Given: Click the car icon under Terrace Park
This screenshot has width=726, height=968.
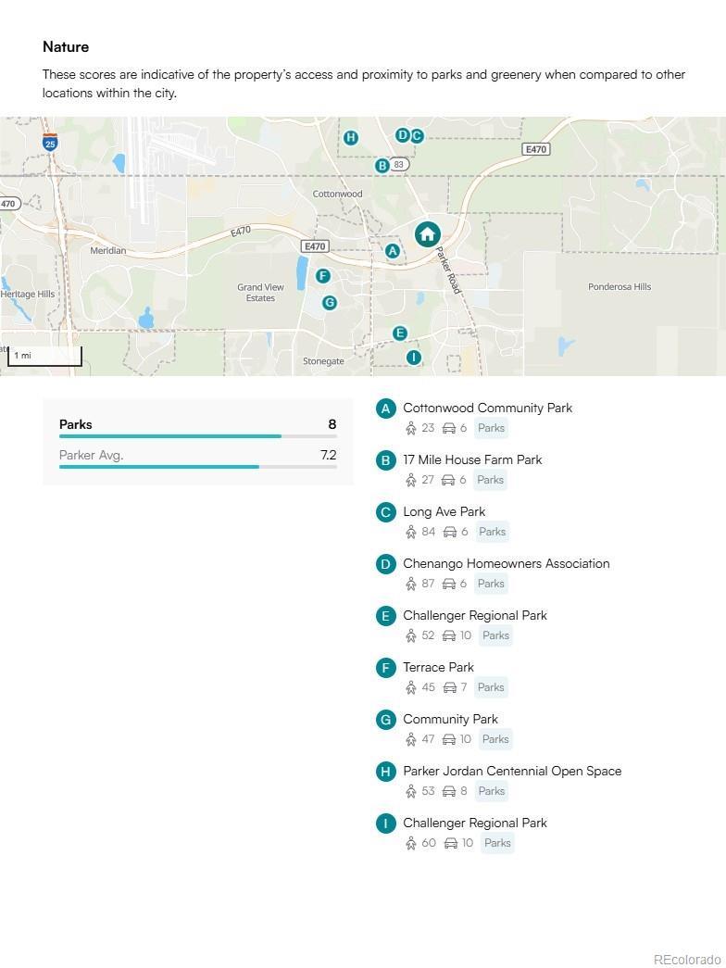Looking at the screenshot, I should [x=449, y=687].
